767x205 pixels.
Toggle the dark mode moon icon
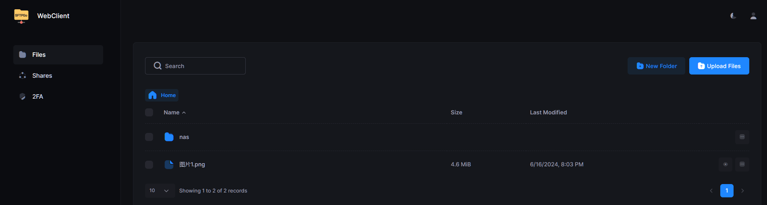click(x=733, y=16)
